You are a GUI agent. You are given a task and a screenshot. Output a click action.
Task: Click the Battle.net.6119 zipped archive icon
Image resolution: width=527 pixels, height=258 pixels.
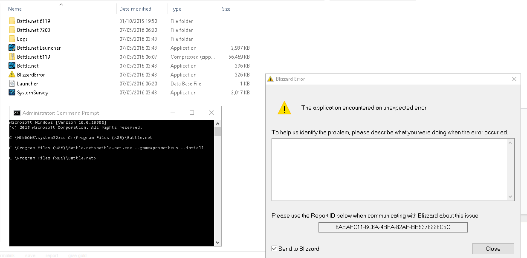coord(12,57)
